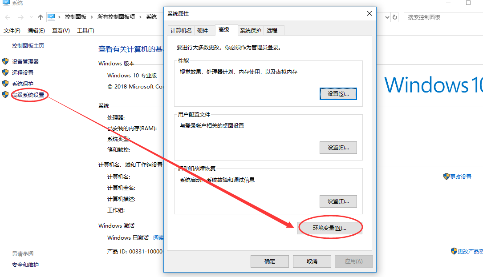
Task: Click the up-one-level arrow icon
Action: (41, 17)
